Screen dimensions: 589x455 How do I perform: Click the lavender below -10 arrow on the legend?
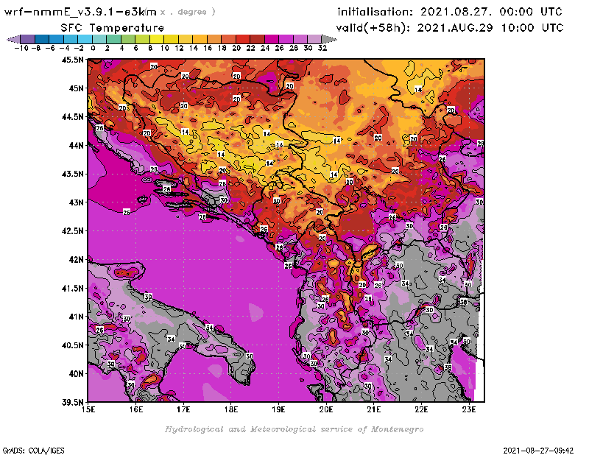tap(13, 39)
